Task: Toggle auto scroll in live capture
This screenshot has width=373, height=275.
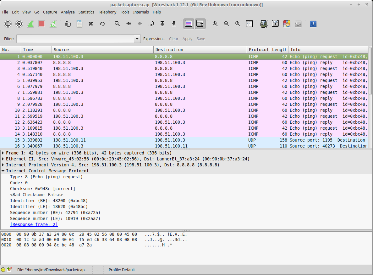Action: point(200,24)
